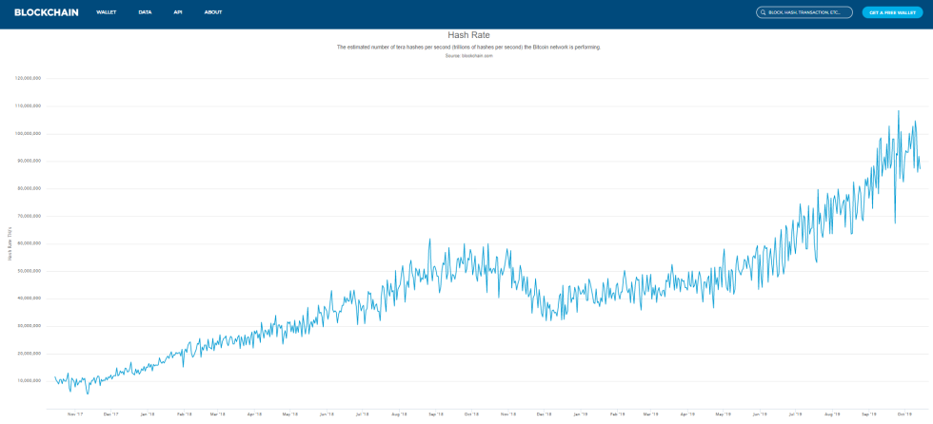This screenshot has width=933, height=424.
Task: Click the Nov '17 label on the x-axis
Action: tap(74, 414)
